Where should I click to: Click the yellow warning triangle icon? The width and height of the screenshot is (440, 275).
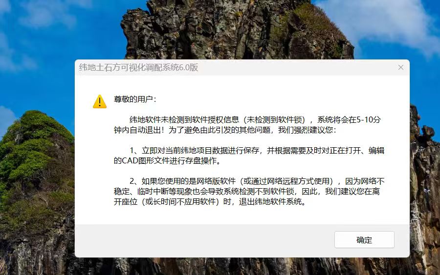[100, 101]
